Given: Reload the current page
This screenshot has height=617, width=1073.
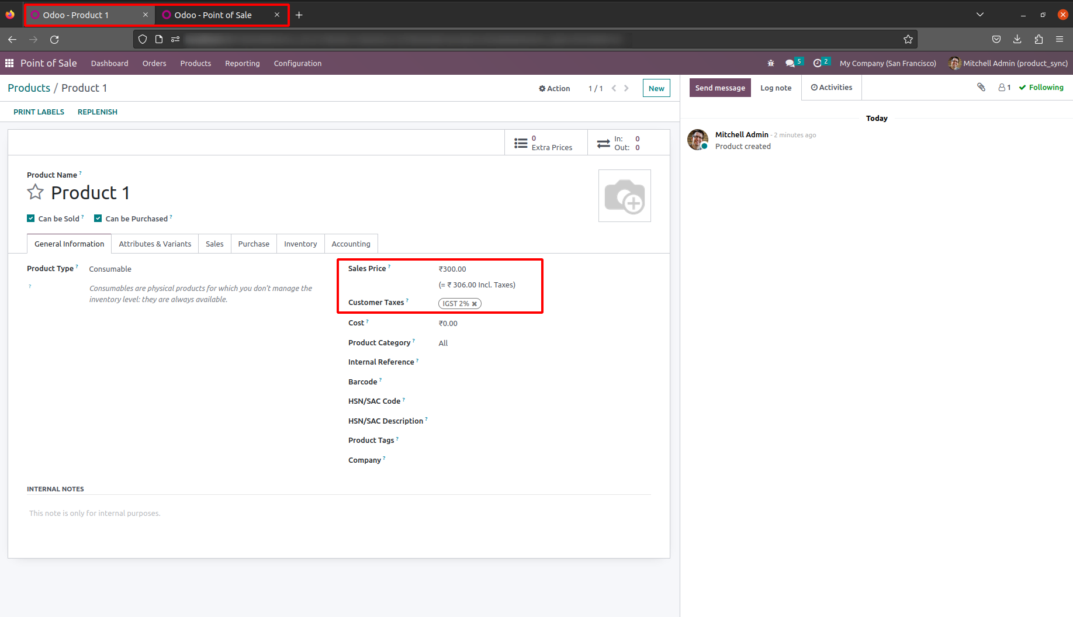Looking at the screenshot, I should (54, 39).
